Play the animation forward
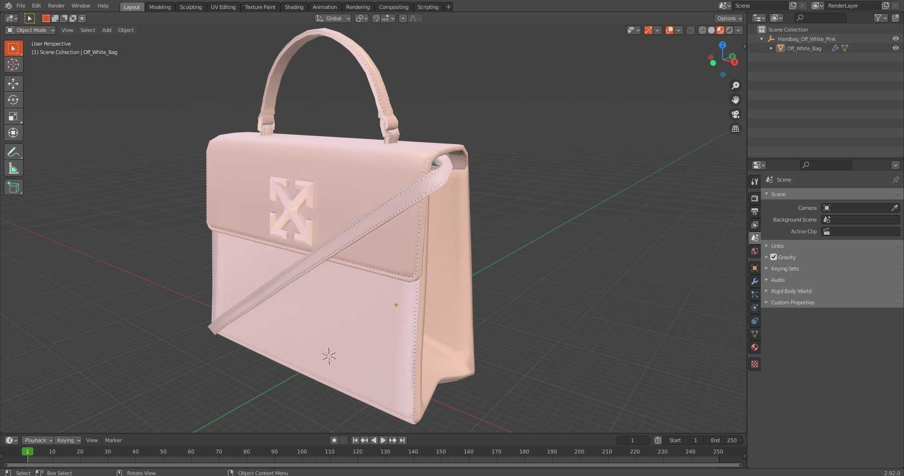Image resolution: width=904 pixels, height=476 pixels. (x=383, y=440)
